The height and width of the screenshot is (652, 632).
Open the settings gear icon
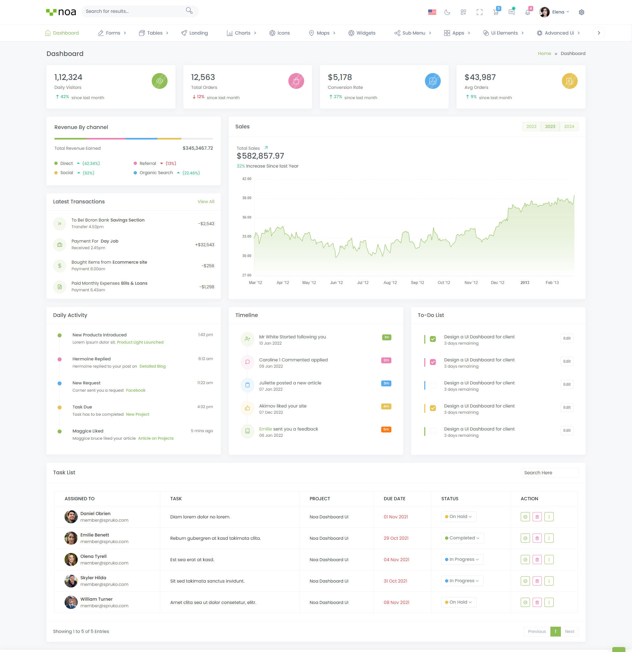tap(581, 12)
